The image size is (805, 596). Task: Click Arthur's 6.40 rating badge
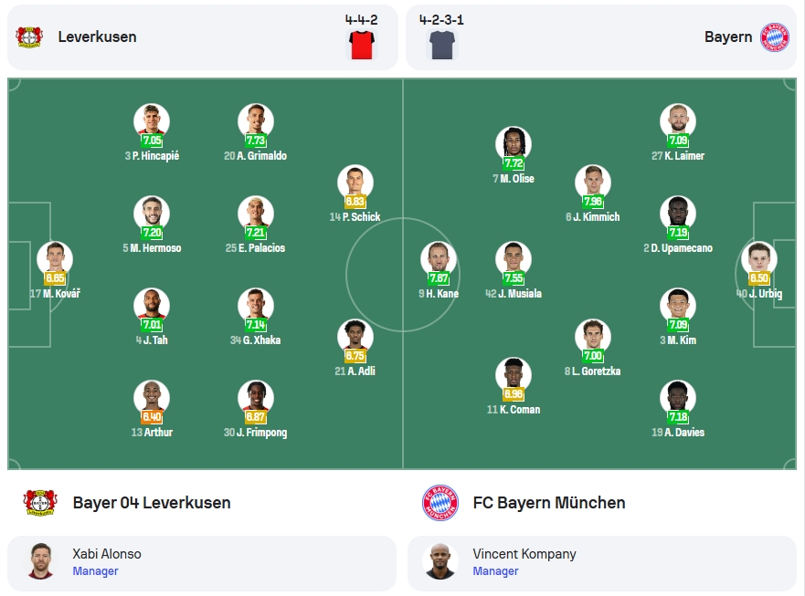(152, 417)
